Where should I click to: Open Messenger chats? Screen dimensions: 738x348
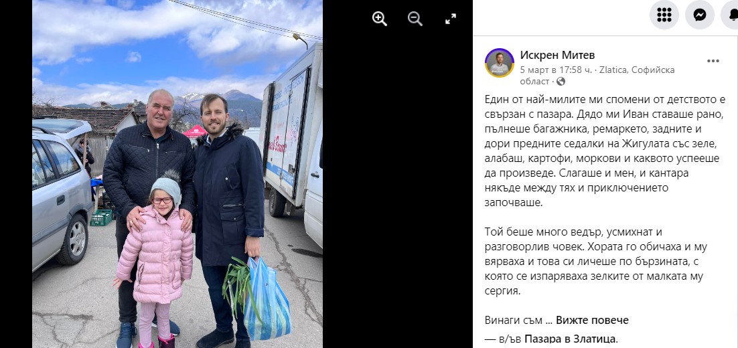700,15
